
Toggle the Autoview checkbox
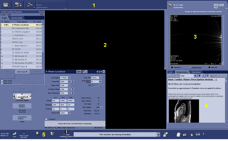(x=172, y=68)
